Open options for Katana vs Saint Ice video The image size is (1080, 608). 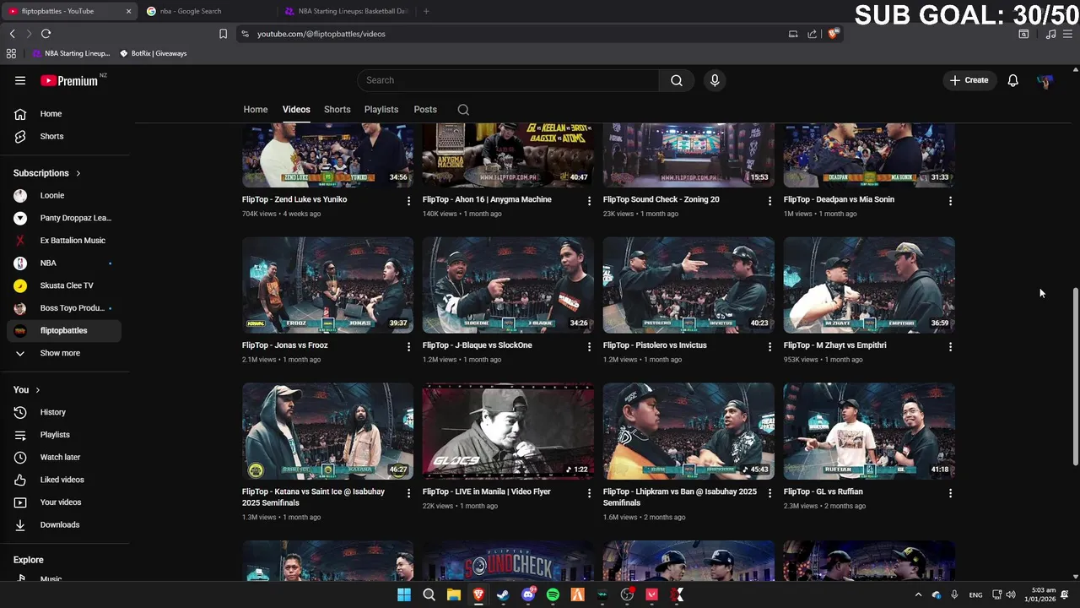409,493
